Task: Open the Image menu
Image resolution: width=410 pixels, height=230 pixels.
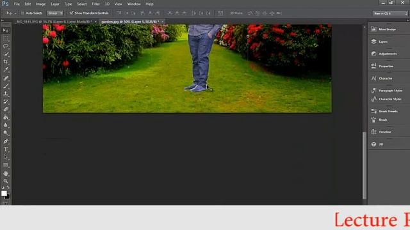Action: click(x=40, y=4)
